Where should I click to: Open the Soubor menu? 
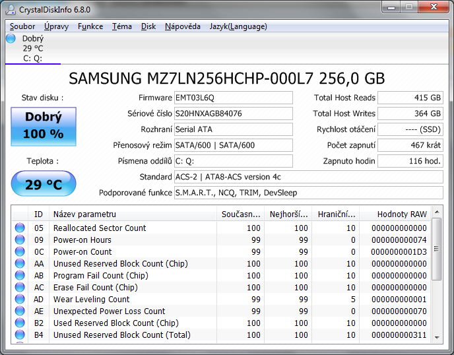click(x=22, y=26)
